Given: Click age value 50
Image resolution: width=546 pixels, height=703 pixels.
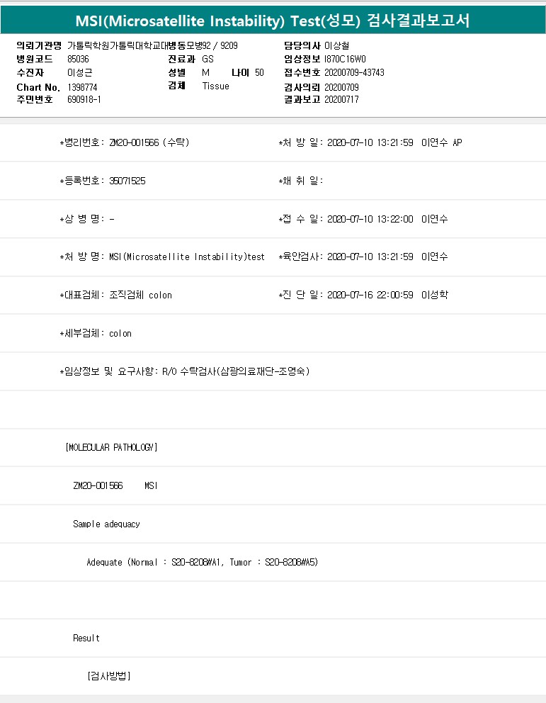Looking at the screenshot, I should tap(259, 72).
